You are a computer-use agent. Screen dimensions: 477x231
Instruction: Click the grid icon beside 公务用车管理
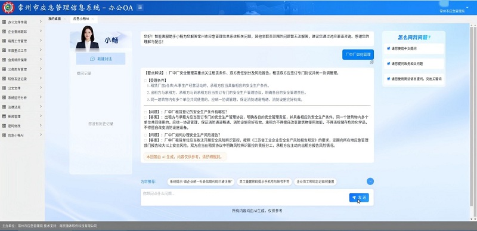[x=4, y=69]
